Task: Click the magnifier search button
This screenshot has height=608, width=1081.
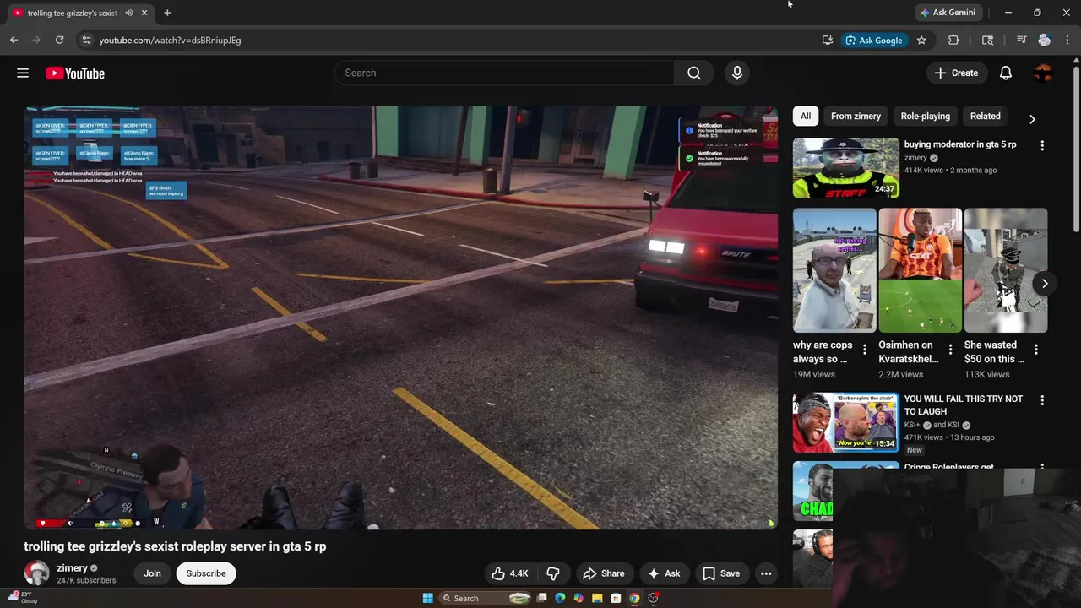Action: (694, 73)
